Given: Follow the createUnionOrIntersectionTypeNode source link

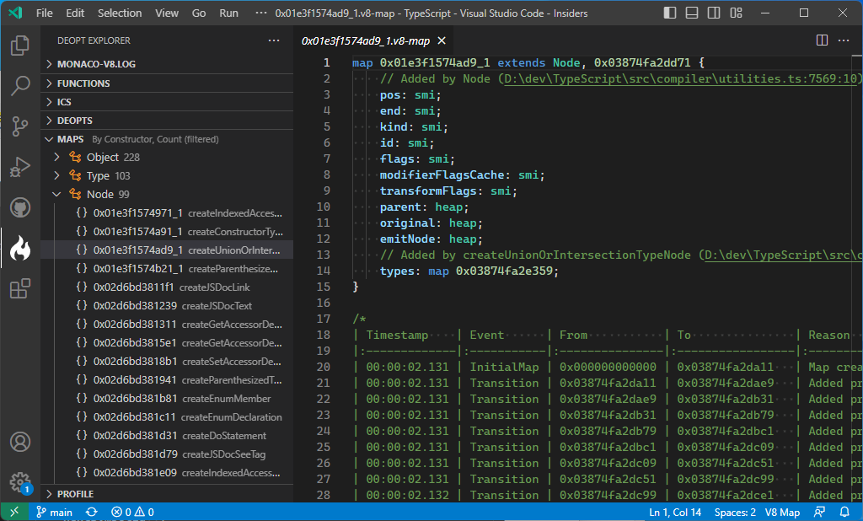Looking at the screenshot, I should (x=783, y=255).
